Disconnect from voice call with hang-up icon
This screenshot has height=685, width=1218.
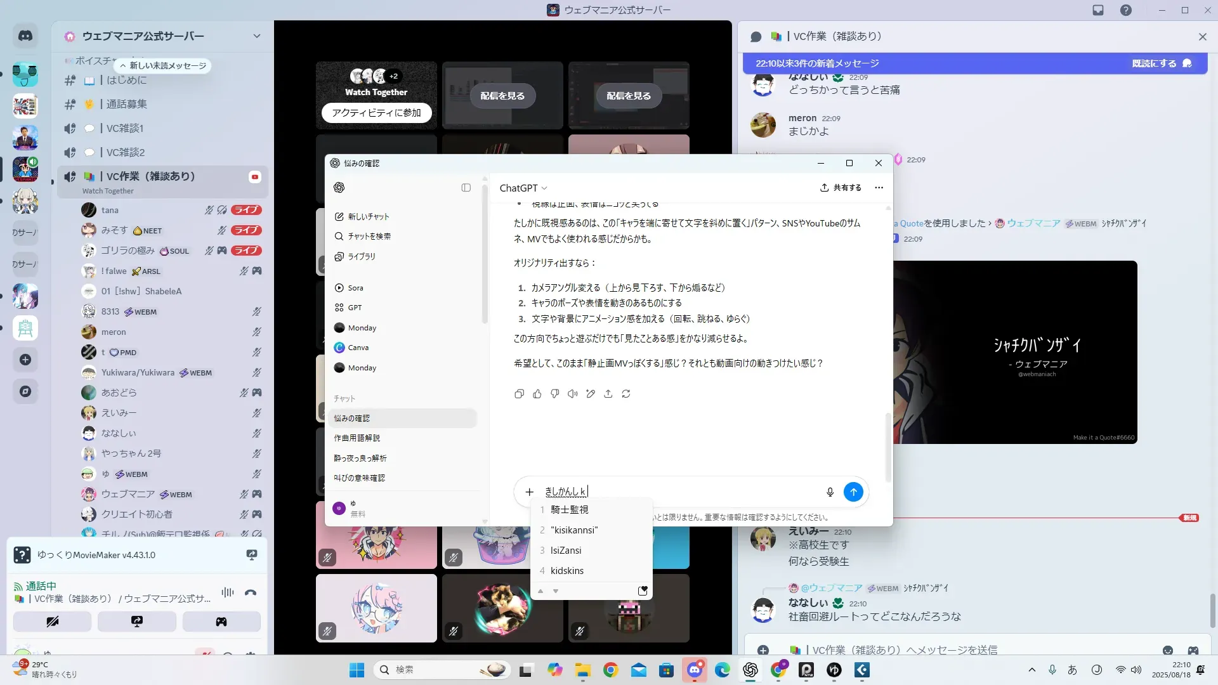(251, 593)
